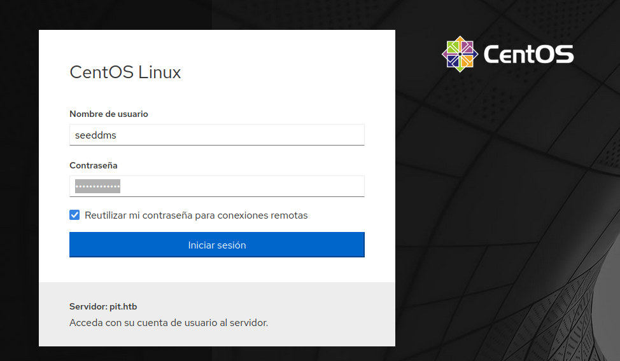Click the "Reutilizar mi contraseña" checkbox label text
The width and height of the screenshot is (620, 361).
coord(196,215)
